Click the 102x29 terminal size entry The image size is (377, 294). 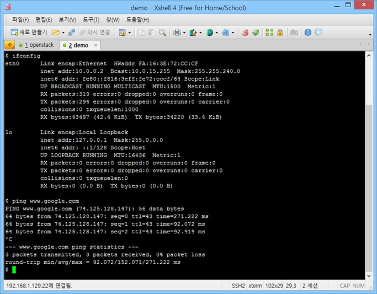coord(274,286)
